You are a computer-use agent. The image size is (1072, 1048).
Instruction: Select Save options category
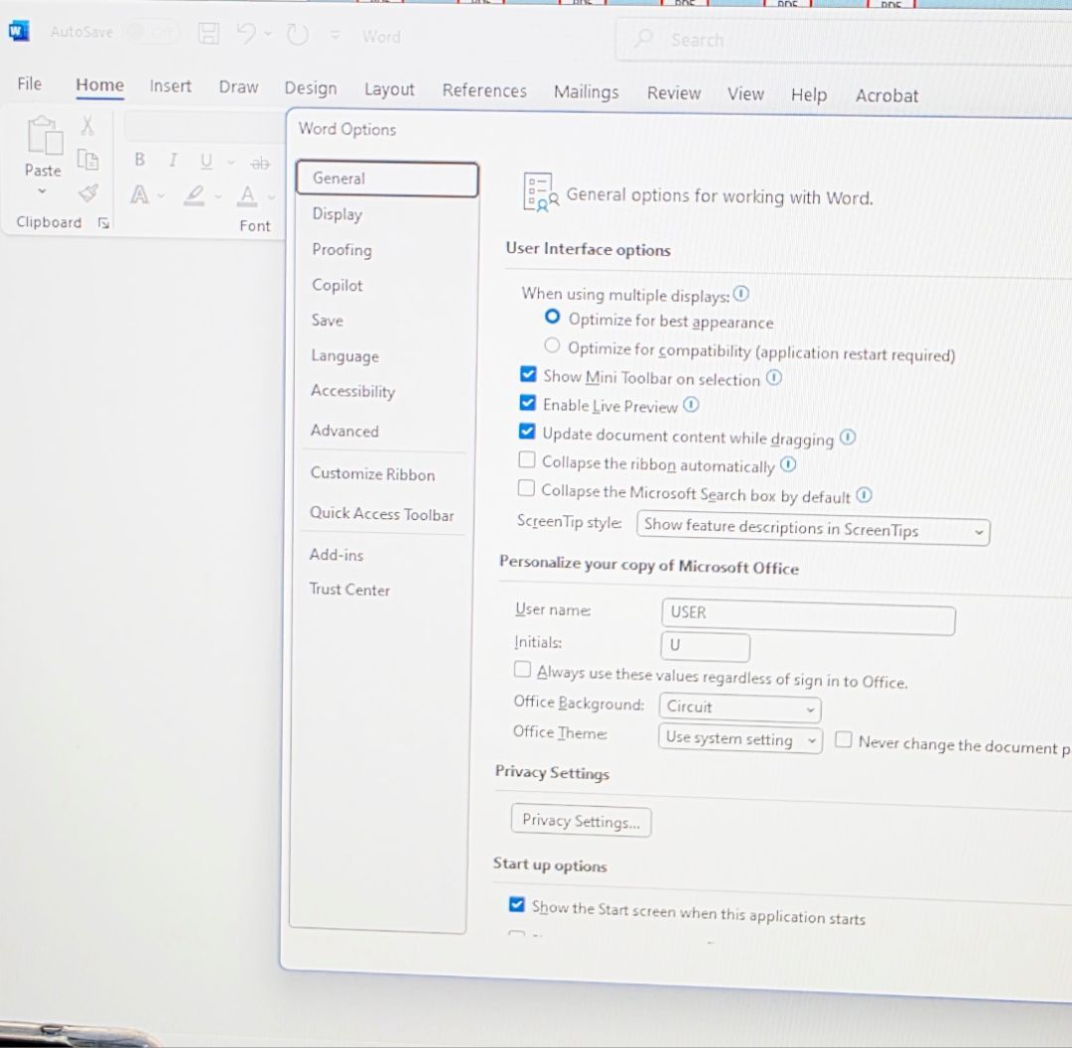[x=327, y=321]
